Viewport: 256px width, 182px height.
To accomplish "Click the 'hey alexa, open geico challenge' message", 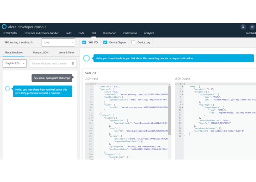I will point(52,78).
